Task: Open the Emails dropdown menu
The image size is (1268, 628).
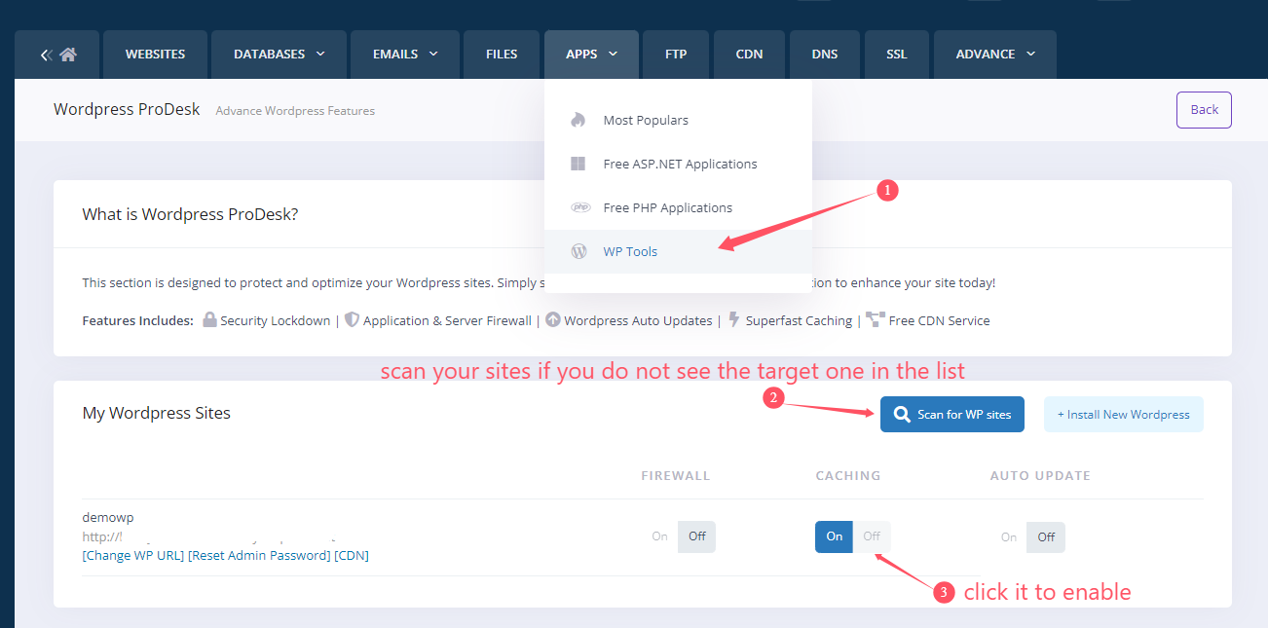Action: point(405,55)
